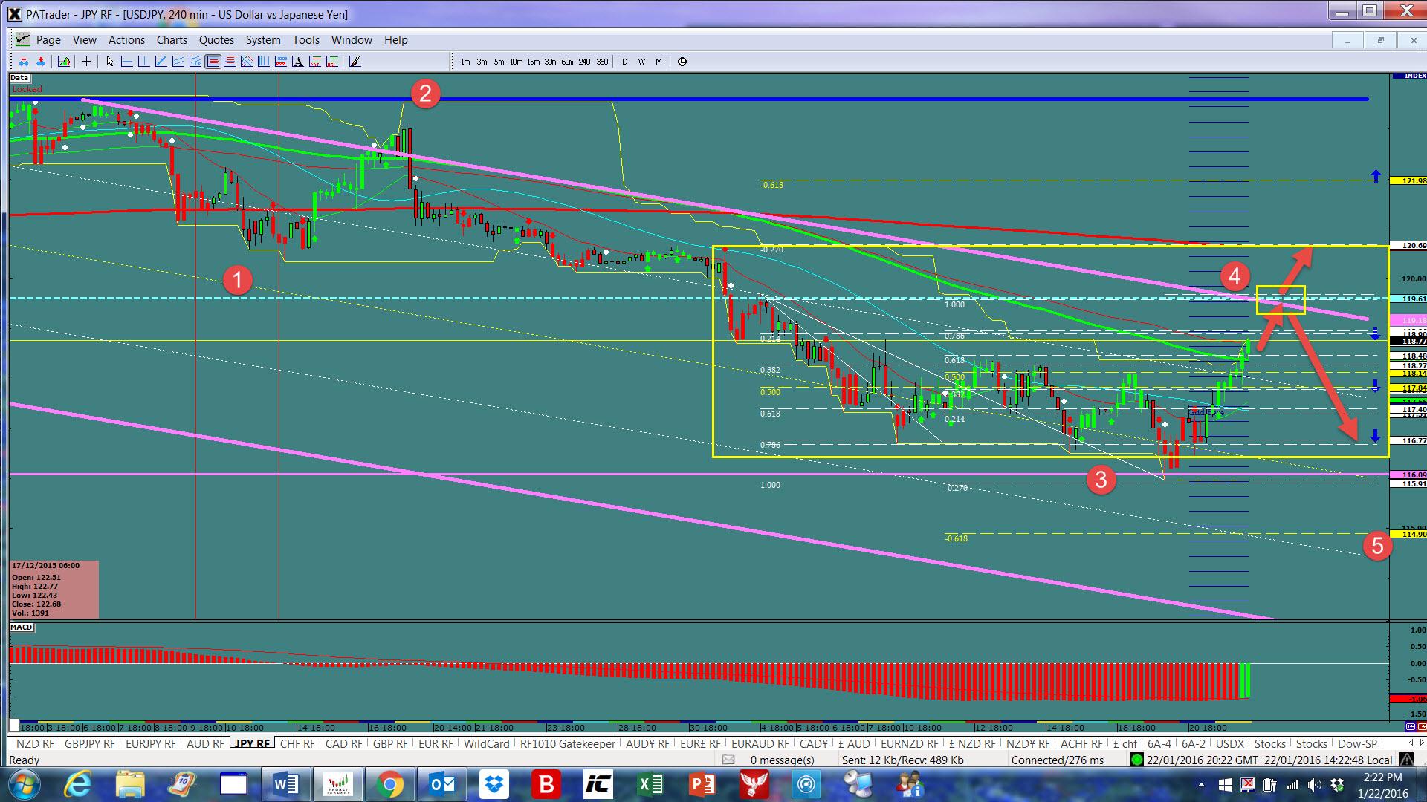The width and height of the screenshot is (1427, 802).
Task: Open the System menu
Action: coord(263,40)
